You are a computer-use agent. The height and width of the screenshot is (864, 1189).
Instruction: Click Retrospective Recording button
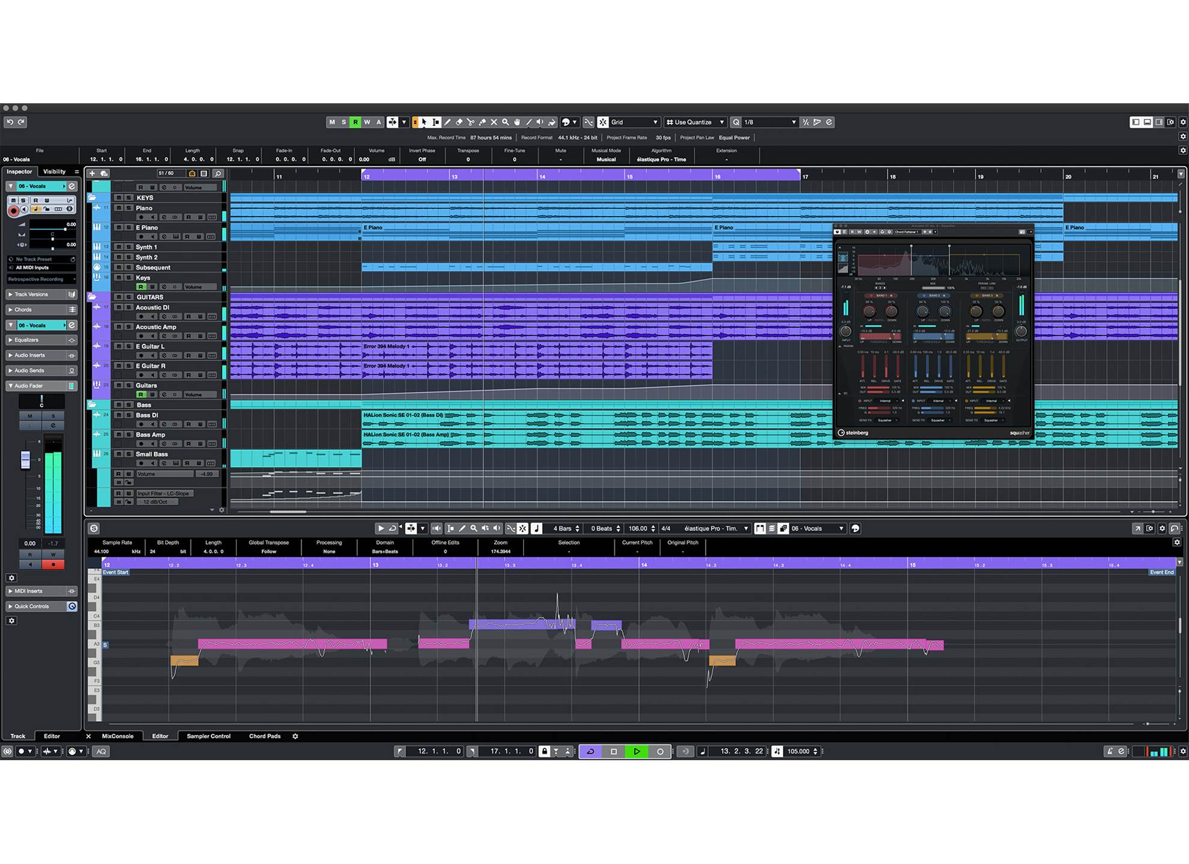point(41,279)
